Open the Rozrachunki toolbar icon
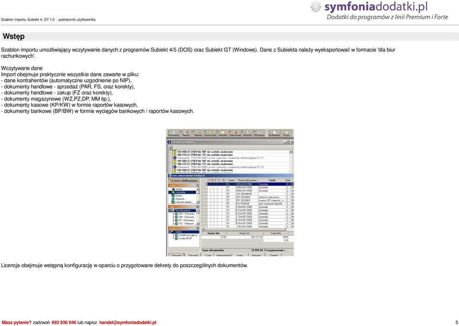459x326 pixels. point(210,134)
